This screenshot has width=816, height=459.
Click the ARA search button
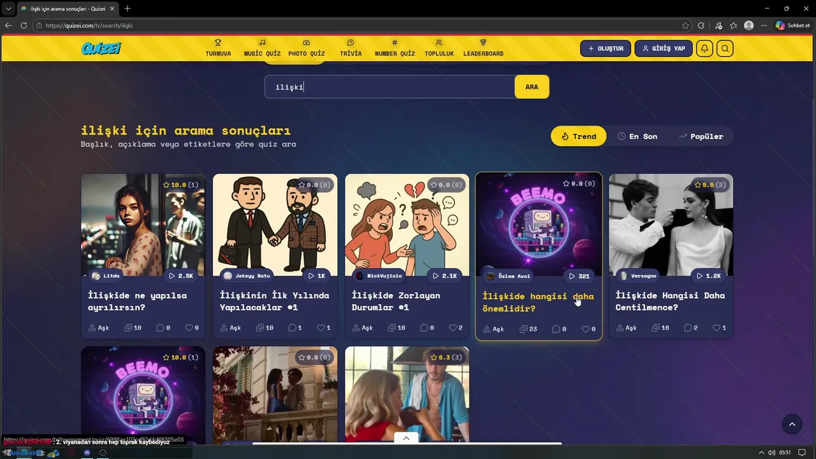coord(532,87)
